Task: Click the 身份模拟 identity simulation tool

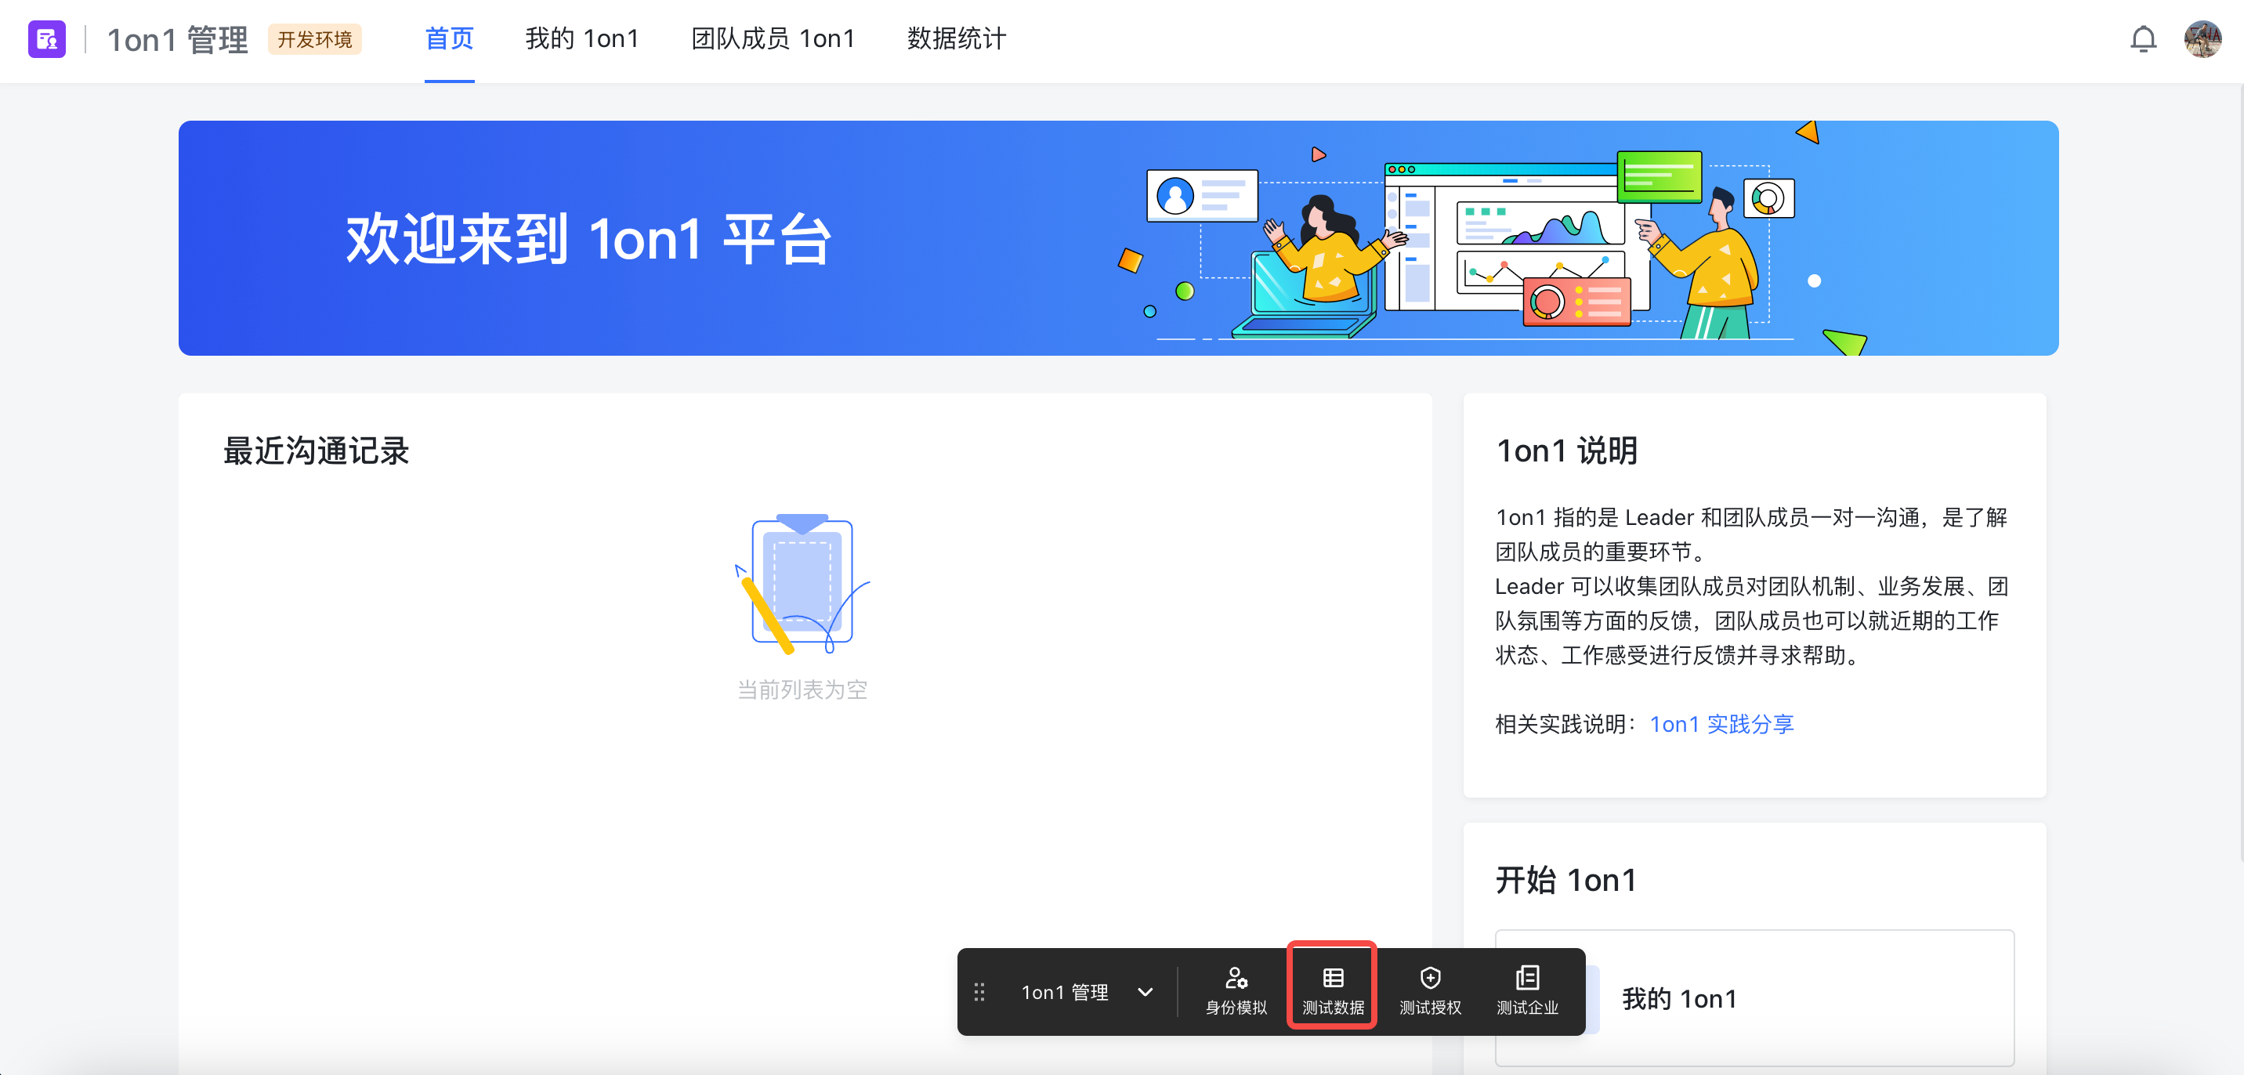Action: [1236, 991]
